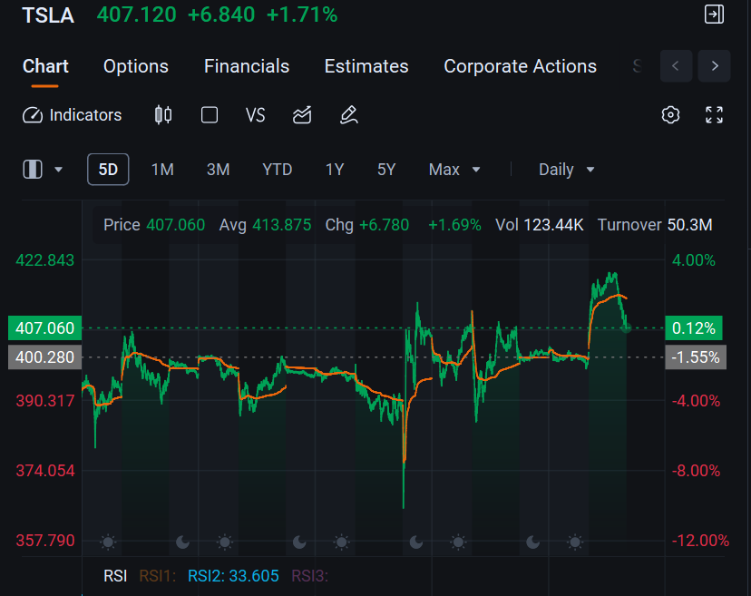Open the Estimates tab
Viewport: 751px width, 596px height.
[366, 66]
